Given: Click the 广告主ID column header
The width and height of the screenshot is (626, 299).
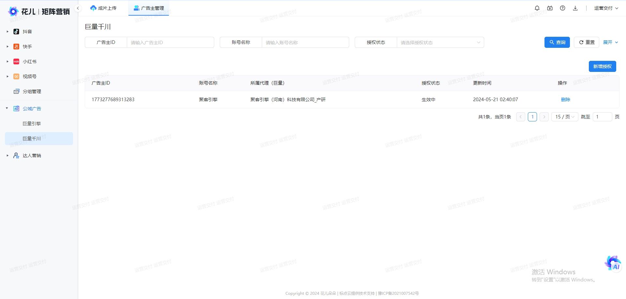Looking at the screenshot, I should pyautogui.click(x=101, y=83).
